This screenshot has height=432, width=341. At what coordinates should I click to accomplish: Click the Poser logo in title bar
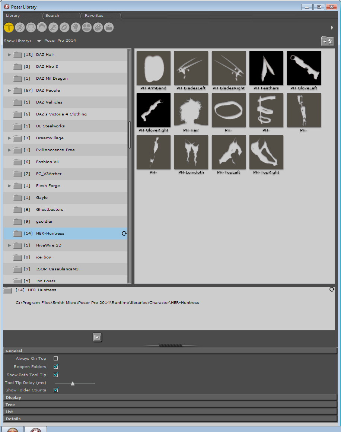coord(6,7)
